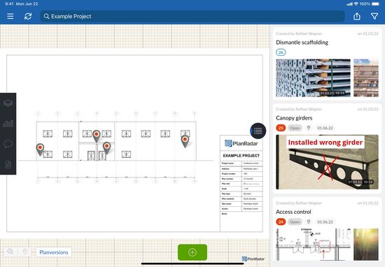Select pin at the far left of building
The image size is (385, 267).
click(40, 150)
